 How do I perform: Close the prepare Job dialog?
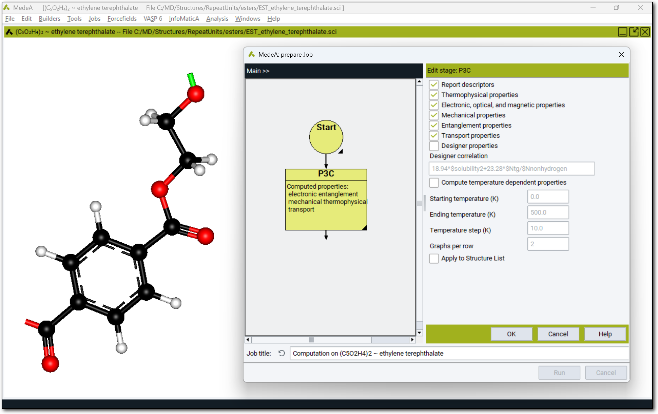pyautogui.click(x=621, y=55)
